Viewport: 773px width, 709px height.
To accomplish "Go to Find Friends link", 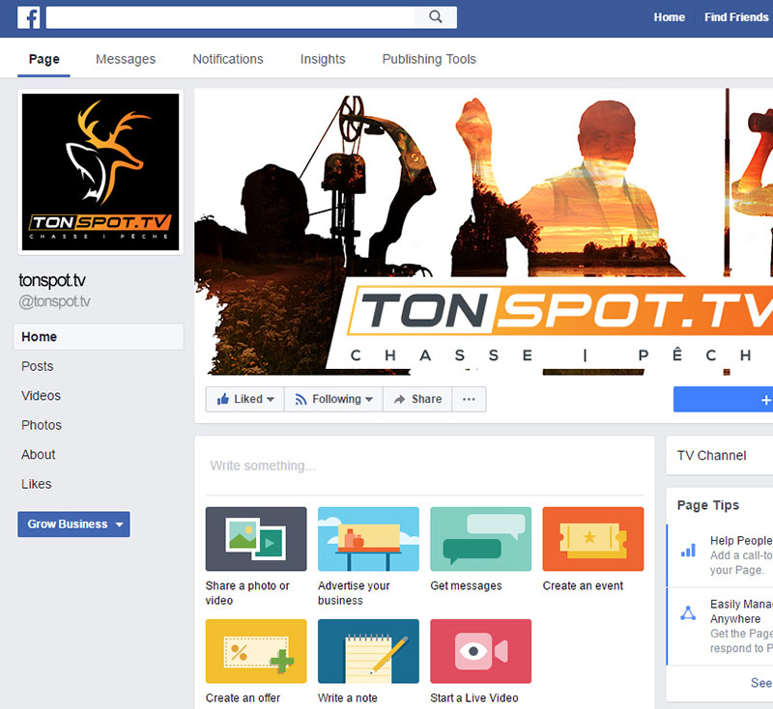I will tap(736, 17).
